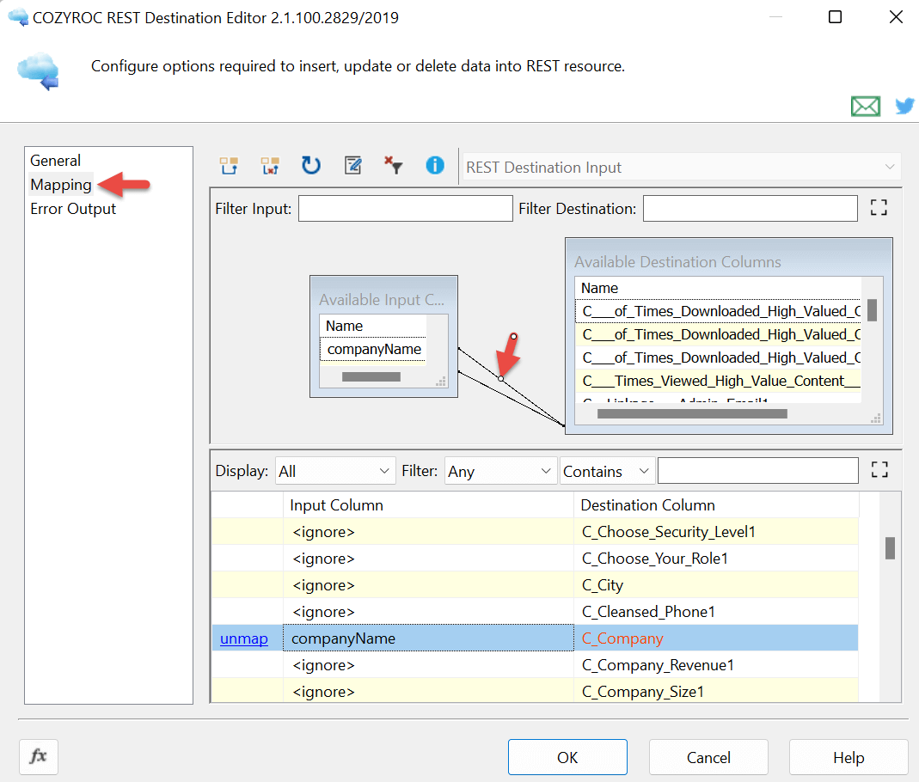Click the Input Column header

point(428,505)
